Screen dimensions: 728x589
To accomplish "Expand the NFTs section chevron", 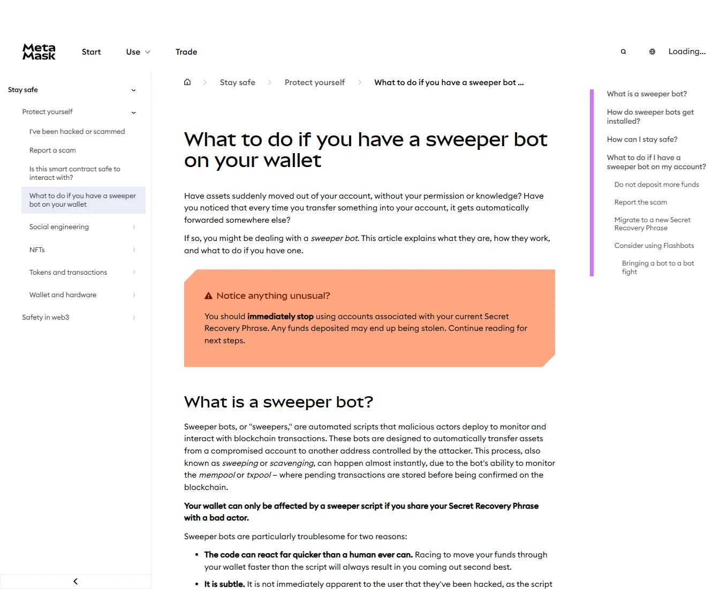I will (x=134, y=250).
